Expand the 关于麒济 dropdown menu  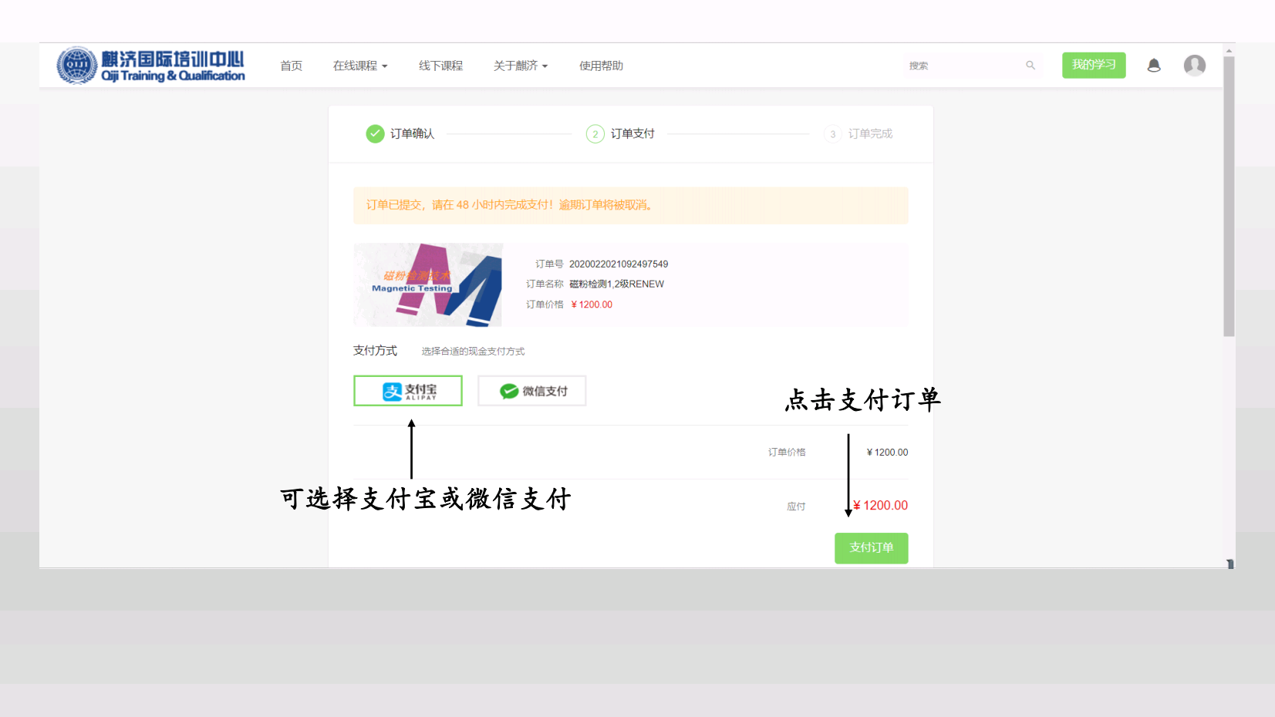click(520, 66)
